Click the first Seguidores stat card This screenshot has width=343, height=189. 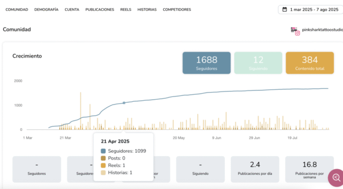(x=37, y=169)
